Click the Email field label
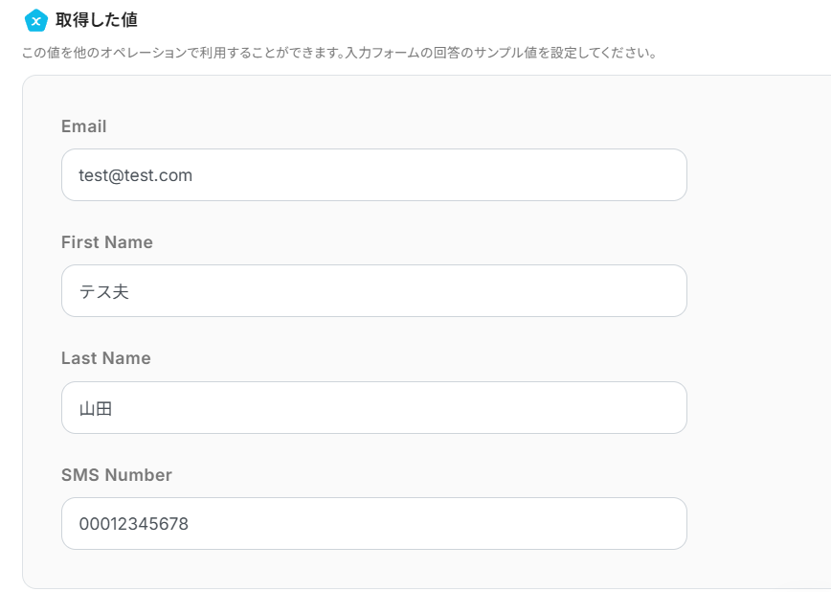 pos(83,126)
